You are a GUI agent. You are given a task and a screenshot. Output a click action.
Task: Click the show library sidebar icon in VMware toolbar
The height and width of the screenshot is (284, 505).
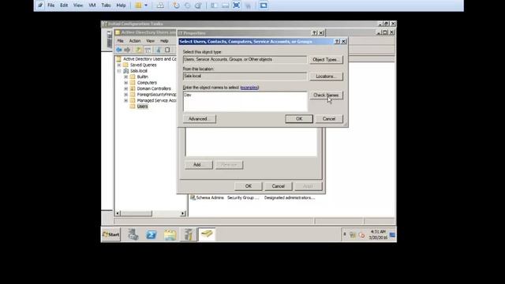click(x=214, y=6)
